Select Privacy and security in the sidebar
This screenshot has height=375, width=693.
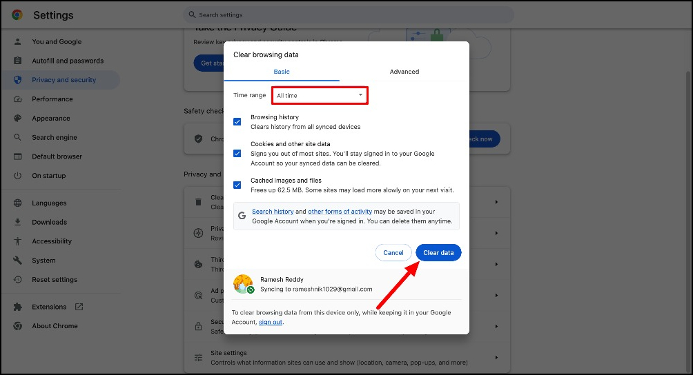tap(61, 80)
